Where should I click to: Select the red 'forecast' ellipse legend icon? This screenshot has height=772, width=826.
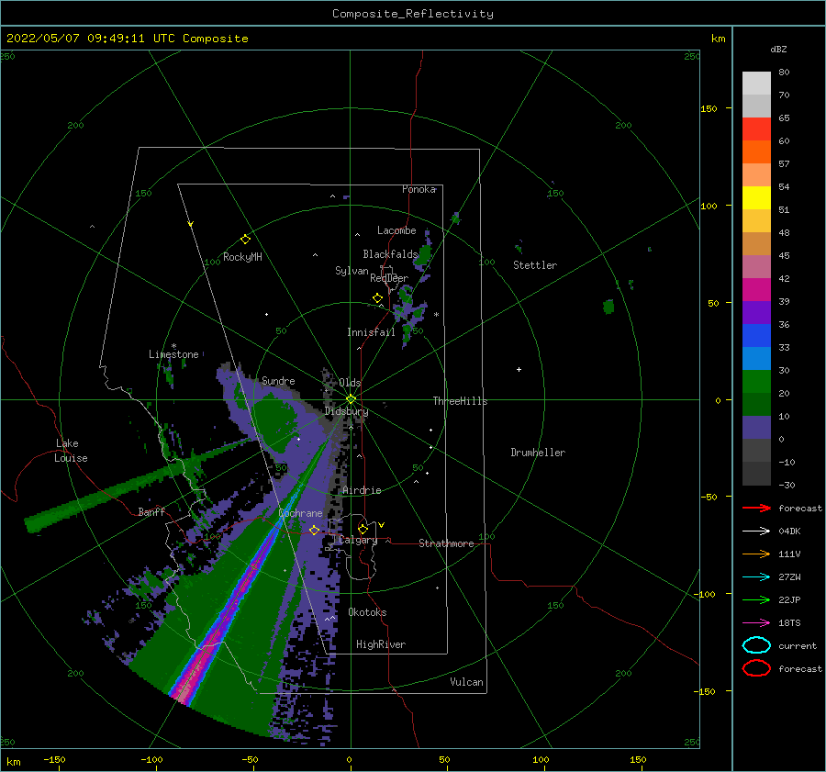pos(756,668)
